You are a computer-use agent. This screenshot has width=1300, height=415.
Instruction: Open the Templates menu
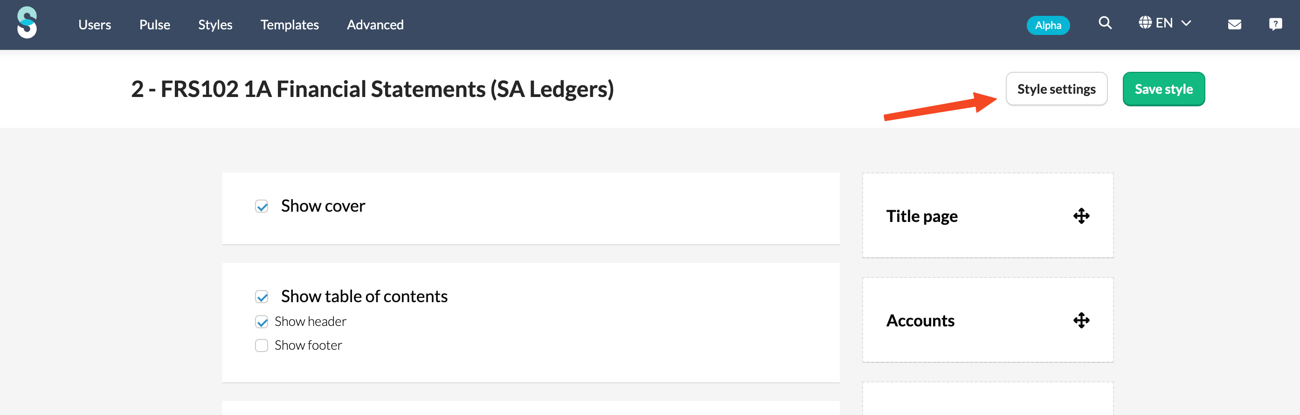pyautogui.click(x=290, y=25)
